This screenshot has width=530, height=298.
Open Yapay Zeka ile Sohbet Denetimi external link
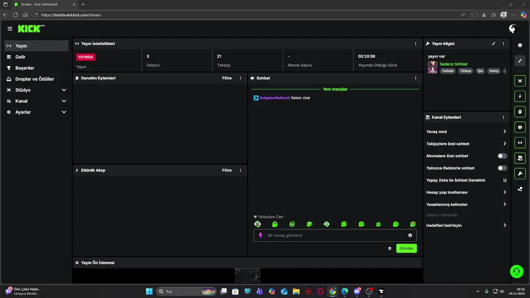tap(505, 180)
